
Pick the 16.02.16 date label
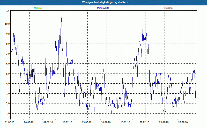[x=106, y=122]
